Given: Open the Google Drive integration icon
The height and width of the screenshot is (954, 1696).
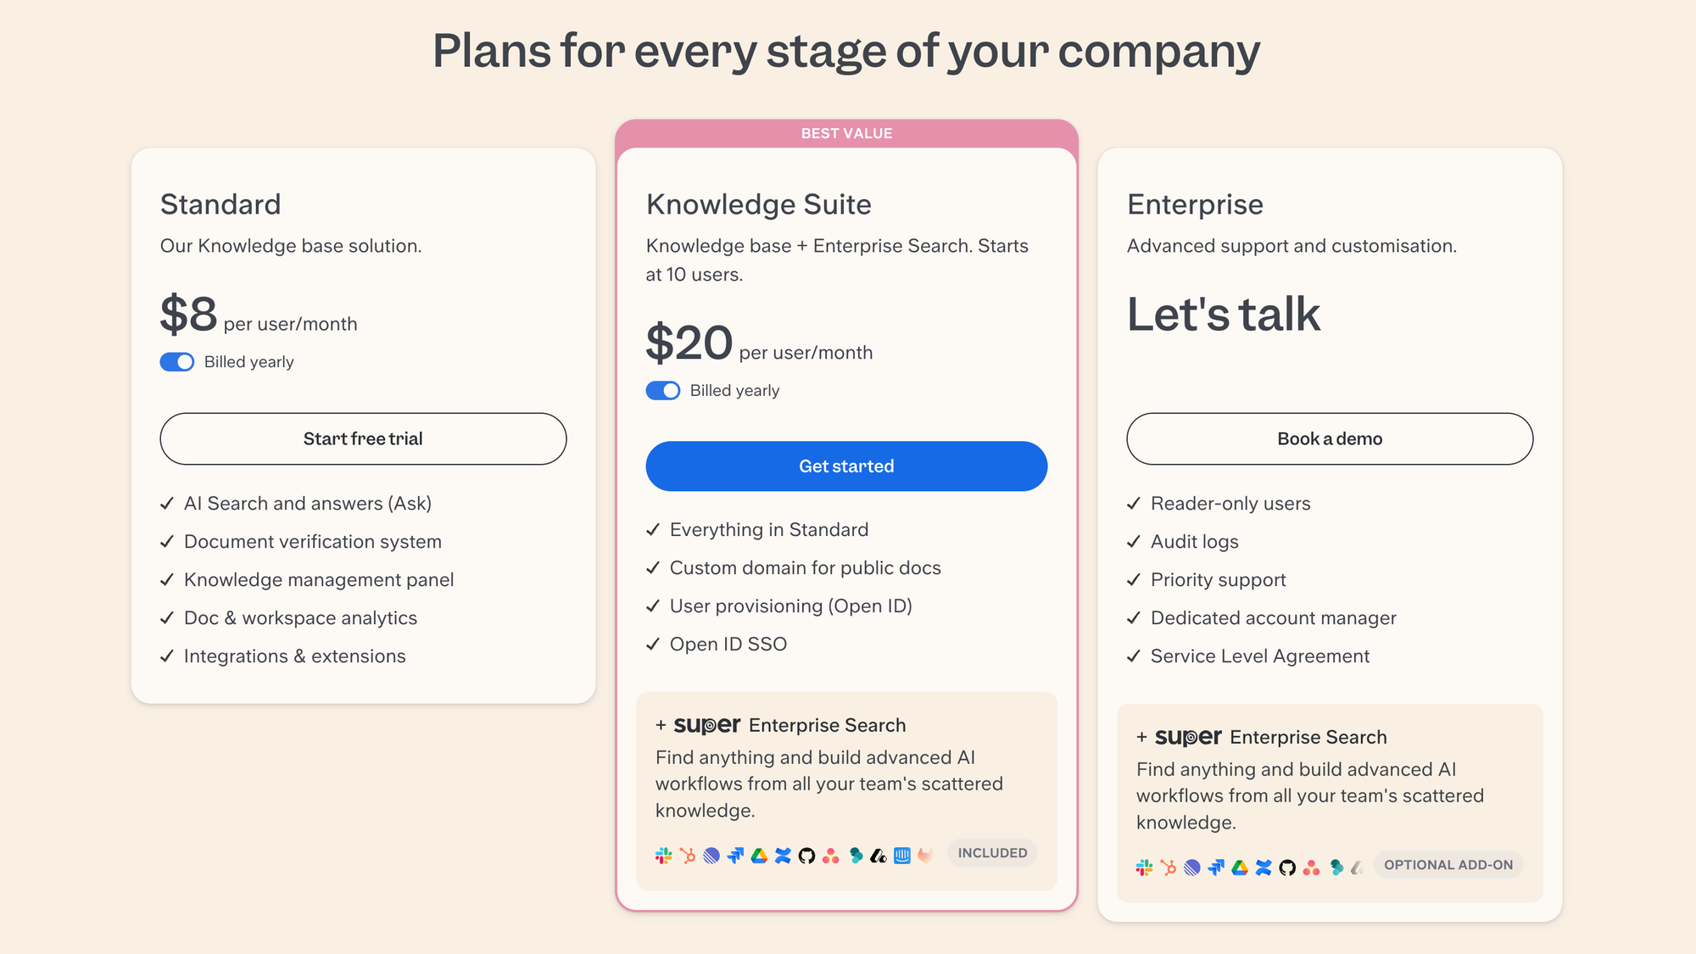Looking at the screenshot, I should [759, 854].
